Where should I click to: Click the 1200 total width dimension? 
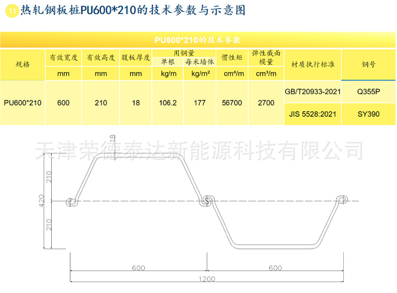(x=207, y=279)
